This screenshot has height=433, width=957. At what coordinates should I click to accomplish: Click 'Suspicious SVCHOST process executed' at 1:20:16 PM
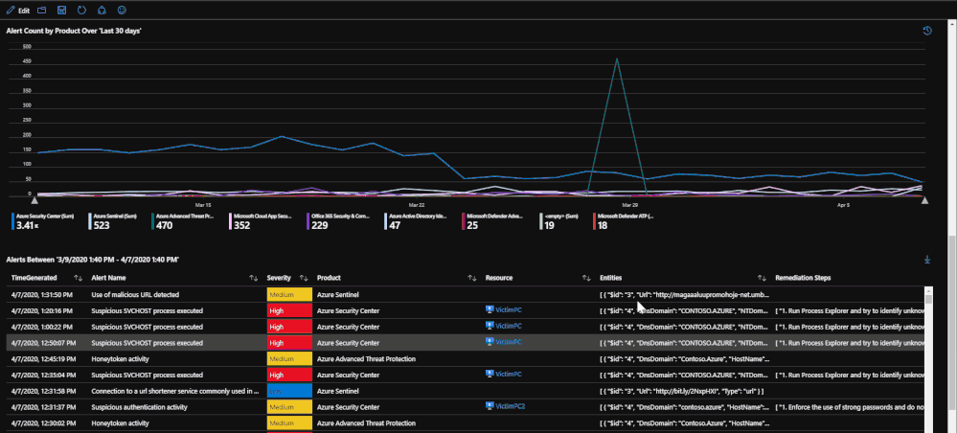point(148,310)
